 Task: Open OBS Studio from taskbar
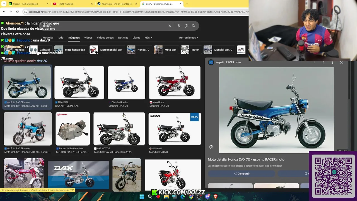coord(199,197)
